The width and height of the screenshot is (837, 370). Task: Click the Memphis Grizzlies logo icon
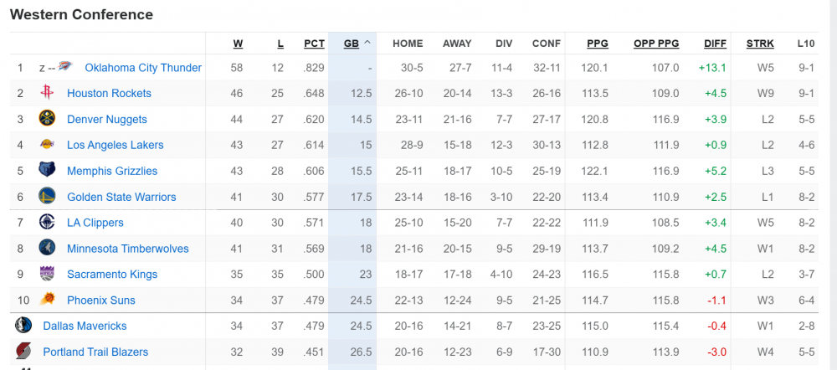(47, 171)
